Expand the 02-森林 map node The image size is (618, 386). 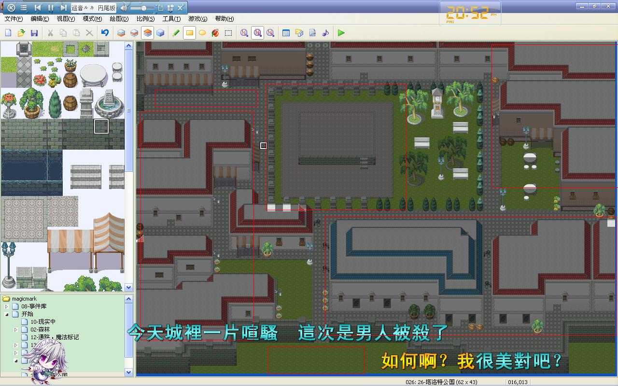coord(16,330)
